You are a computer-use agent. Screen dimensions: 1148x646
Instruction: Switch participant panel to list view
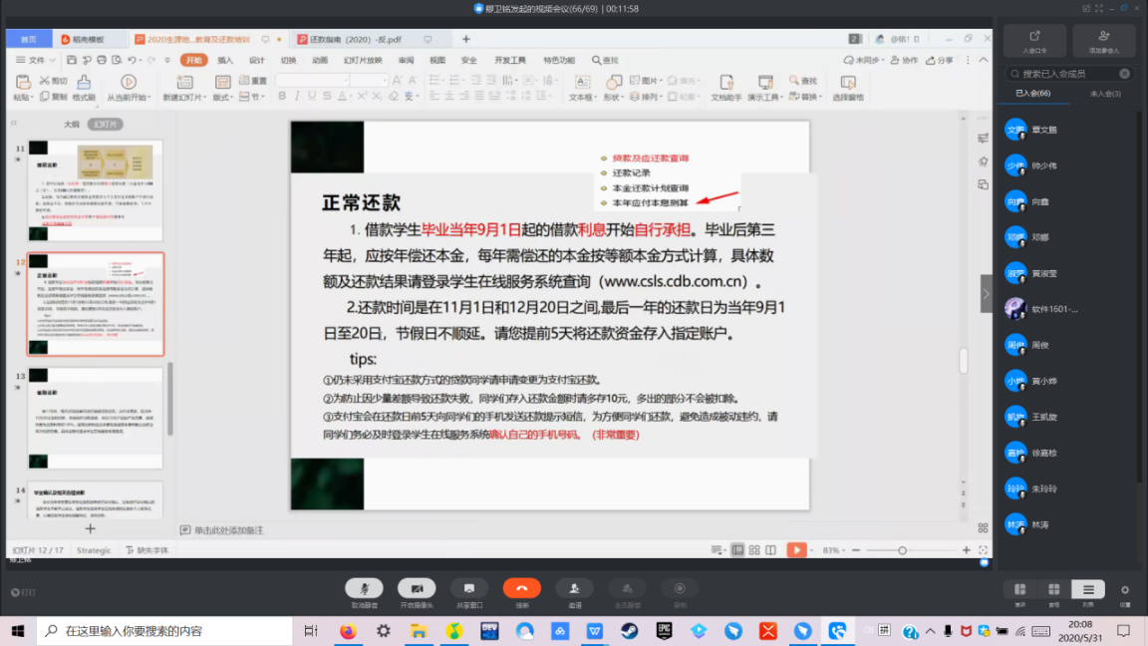pos(1088,589)
